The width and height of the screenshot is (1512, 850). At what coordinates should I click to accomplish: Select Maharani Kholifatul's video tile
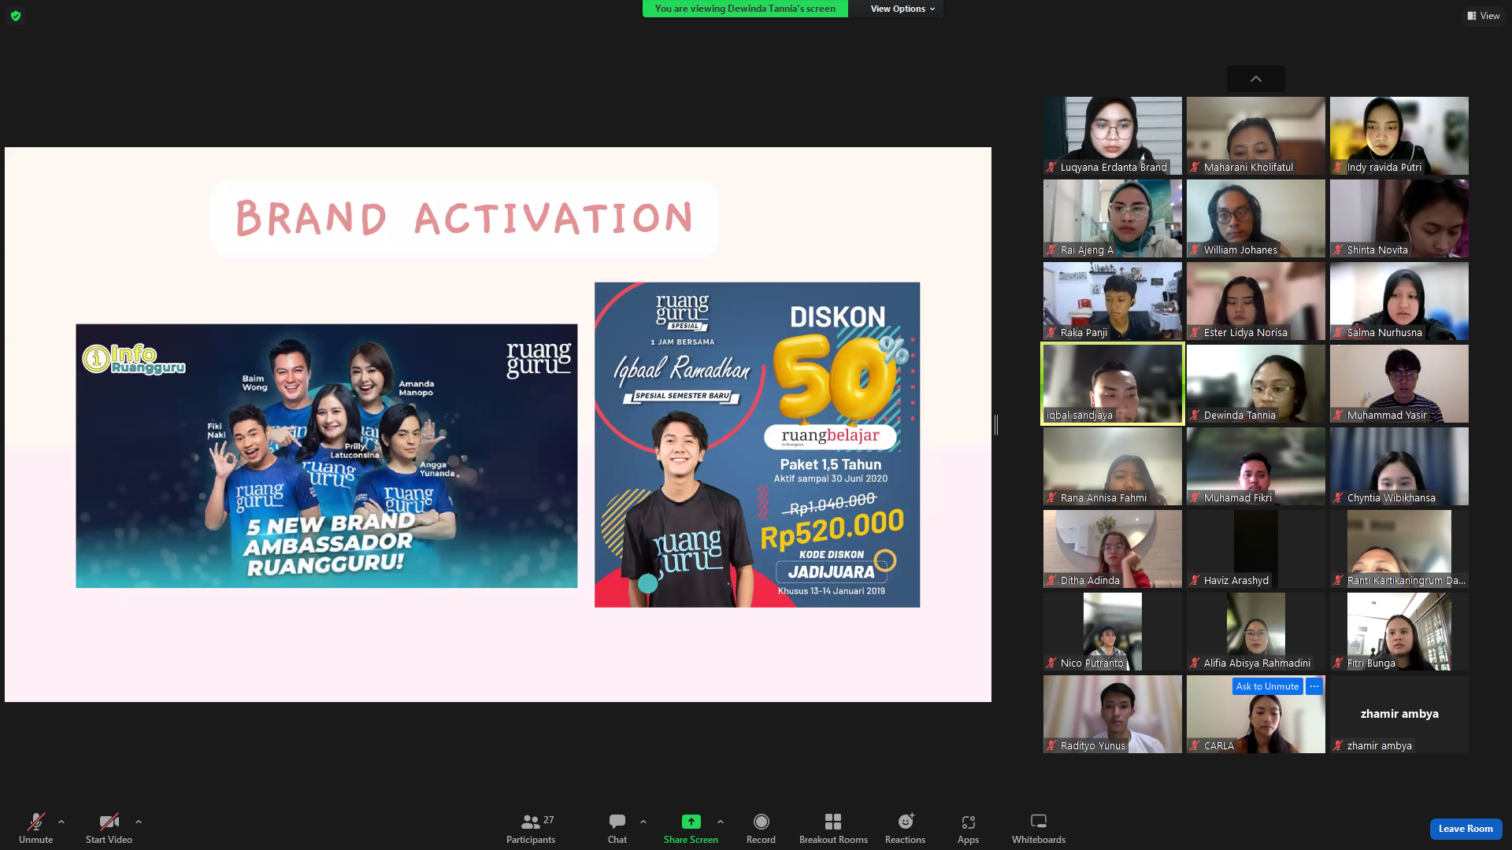1256,135
